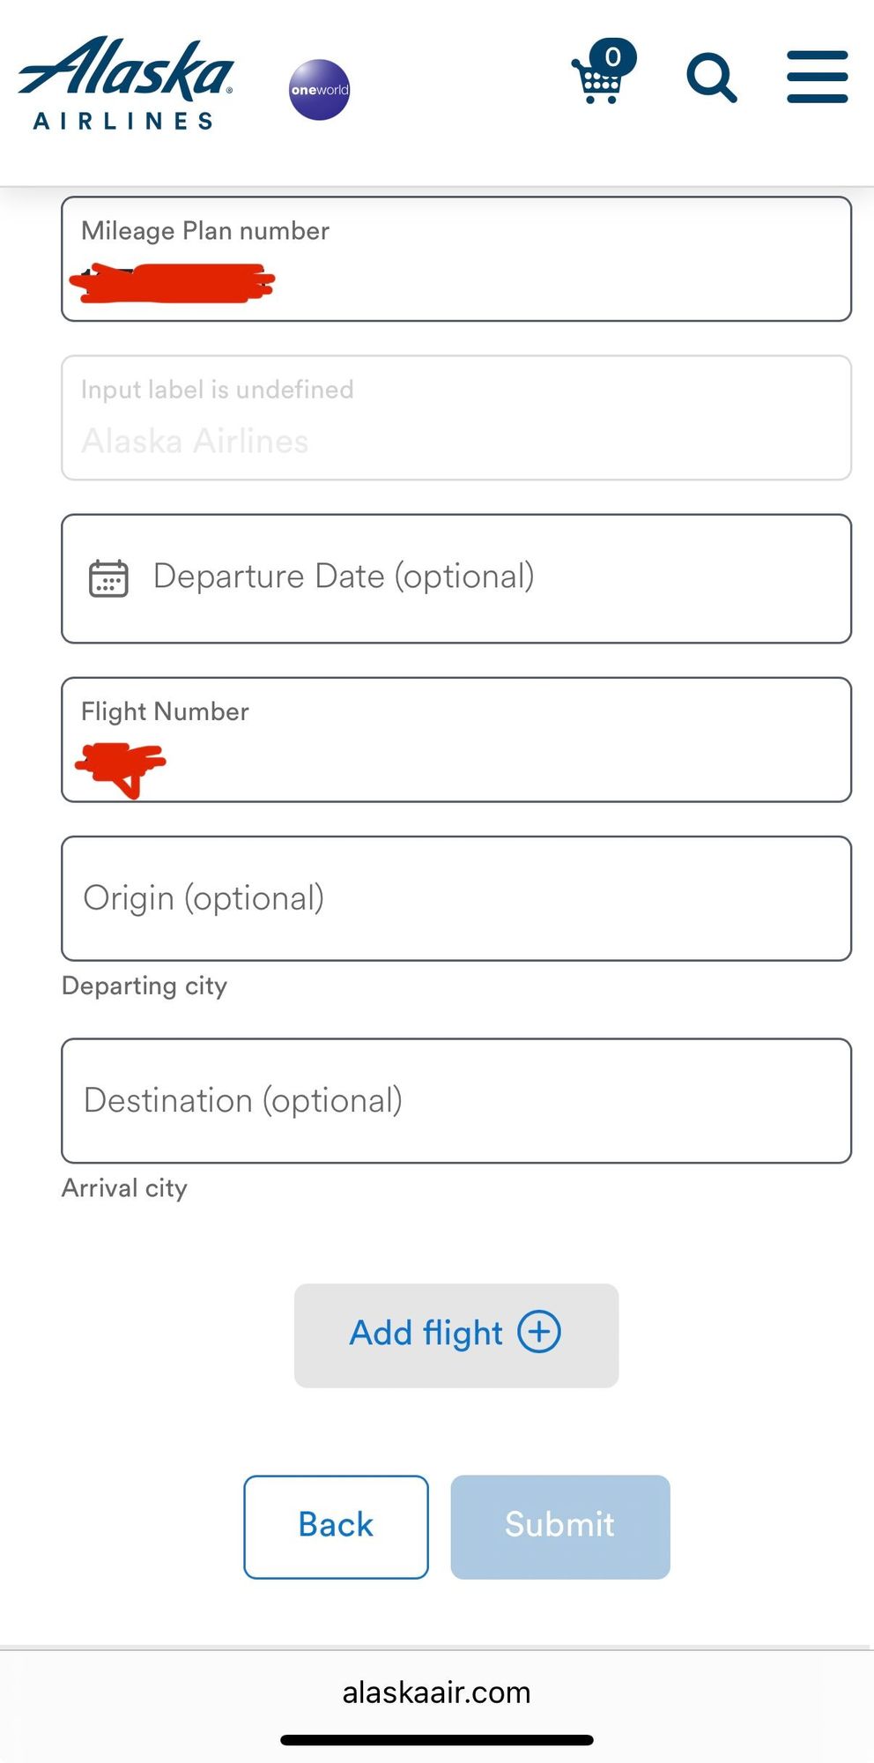Open the hamburger navigation menu

[x=817, y=77]
